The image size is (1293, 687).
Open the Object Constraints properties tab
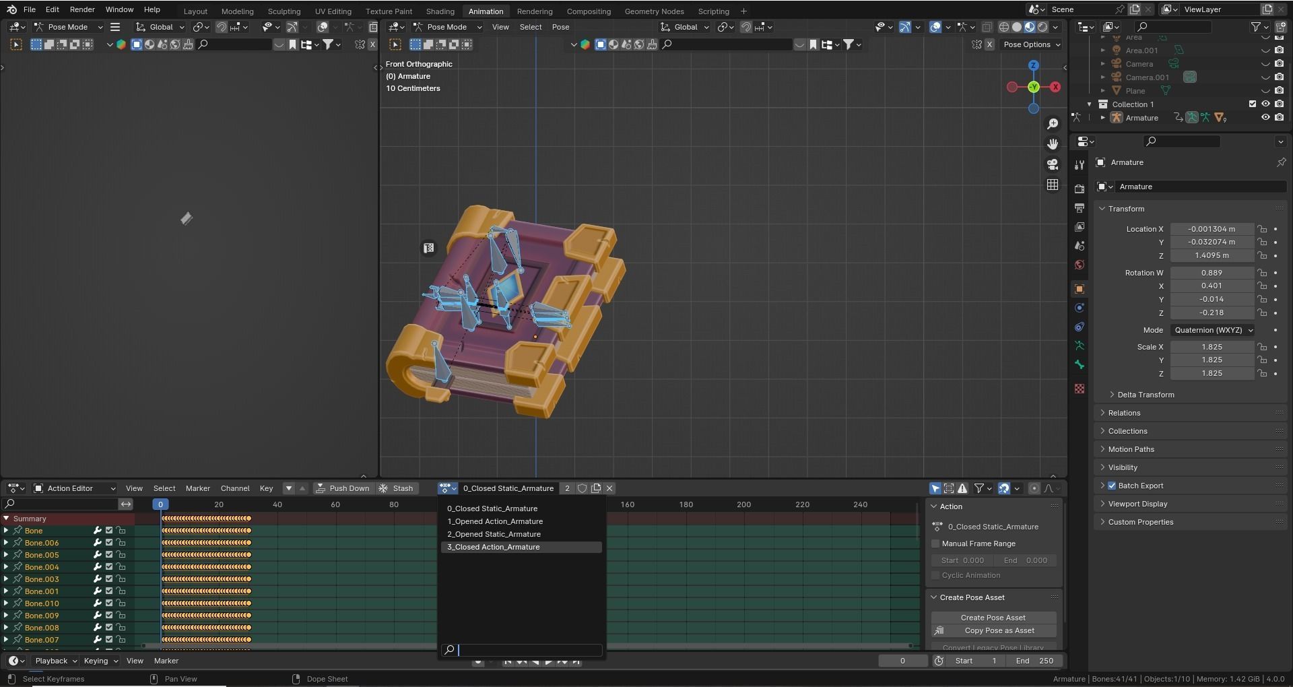coord(1080,327)
